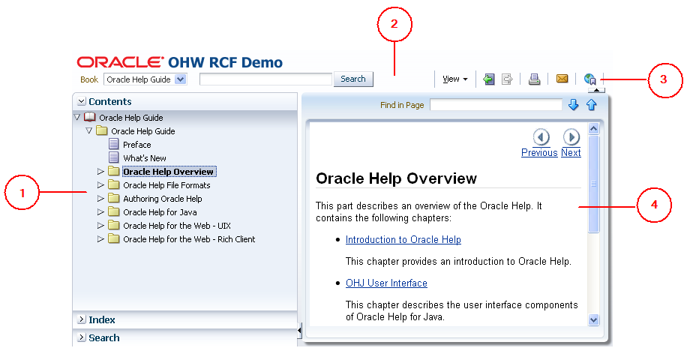
Task: Select Oracle Help File Formats tree item
Action: 166,185
